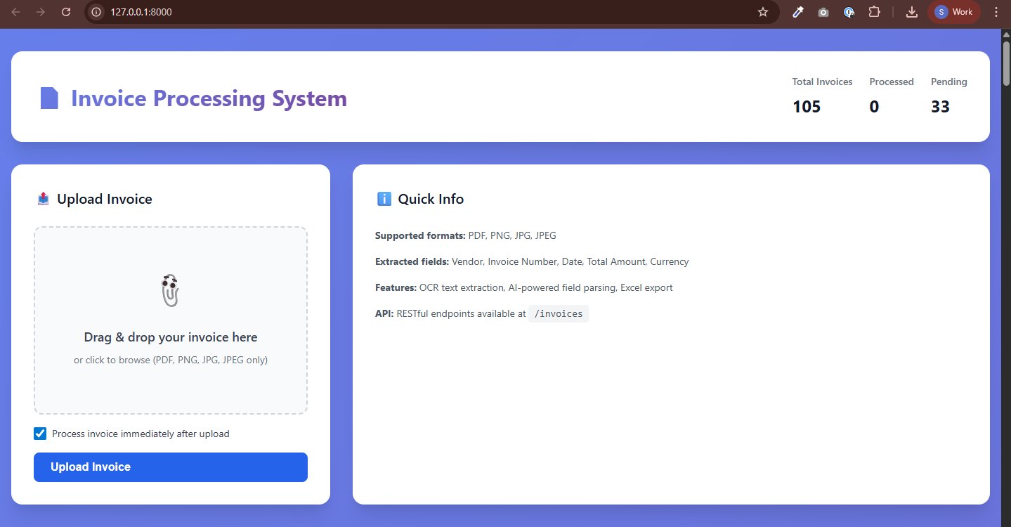Click the camera screenshot extension icon

coord(823,12)
